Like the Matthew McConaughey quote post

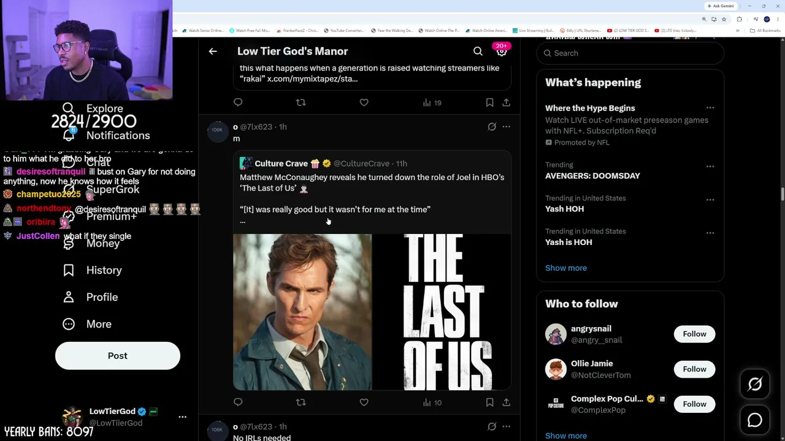[364, 402]
